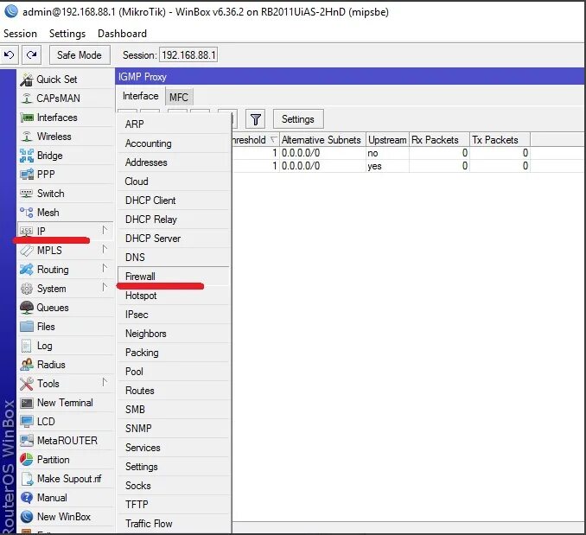Select Traffic Flow from IP submenu

click(x=174, y=524)
